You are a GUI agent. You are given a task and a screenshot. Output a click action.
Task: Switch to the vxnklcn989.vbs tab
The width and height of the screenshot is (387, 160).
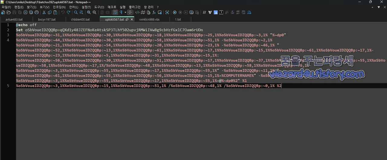[x=149, y=19]
